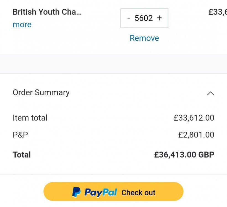This screenshot has width=227, height=207.
Task: Click the truncated item price at top right
Action: (x=218, y=12)
